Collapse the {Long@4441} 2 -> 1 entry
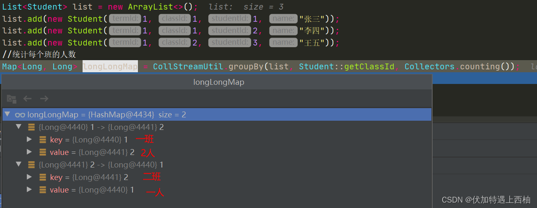Image resolution: width=537 pixels, height=208 pixels. pyautogui.click(x=18, y=164)
